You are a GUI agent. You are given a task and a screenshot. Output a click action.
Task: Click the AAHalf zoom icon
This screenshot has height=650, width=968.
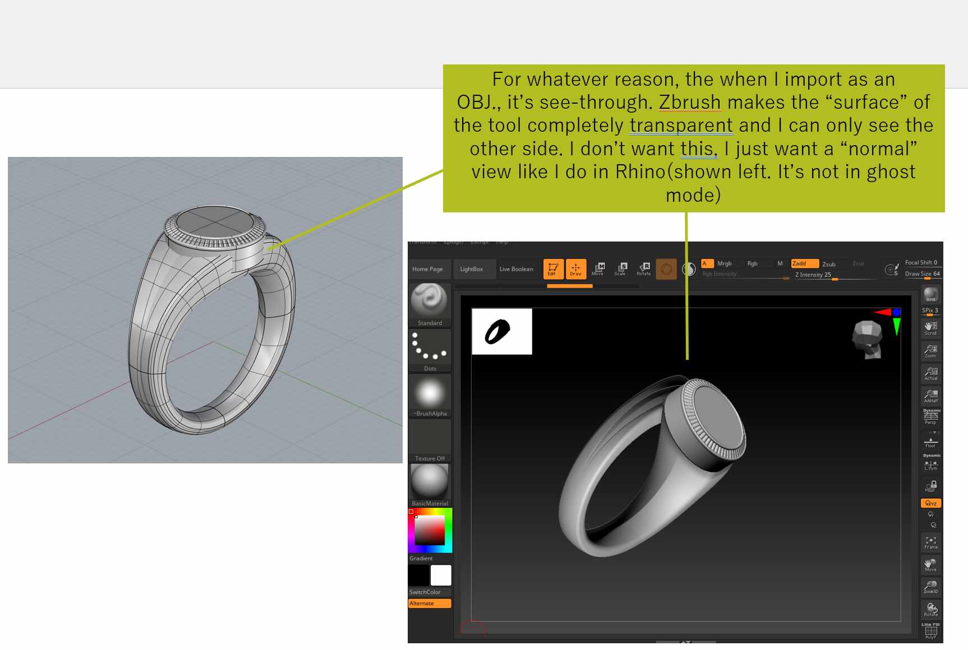931,396
